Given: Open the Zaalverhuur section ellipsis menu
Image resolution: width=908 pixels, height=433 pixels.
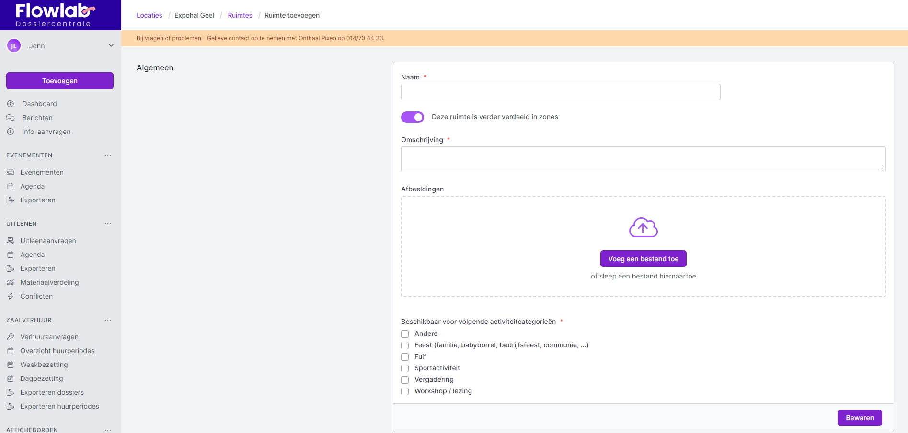Looking at the screenshot, I should [x=108, y=320].
